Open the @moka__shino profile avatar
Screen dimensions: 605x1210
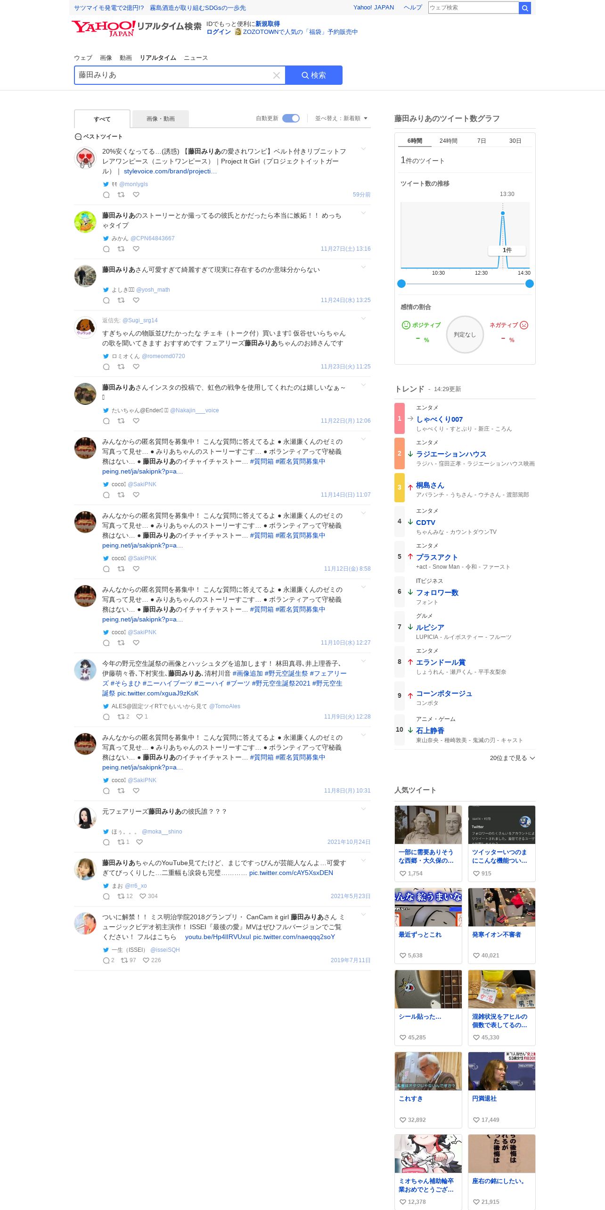(x=85, y=818)
